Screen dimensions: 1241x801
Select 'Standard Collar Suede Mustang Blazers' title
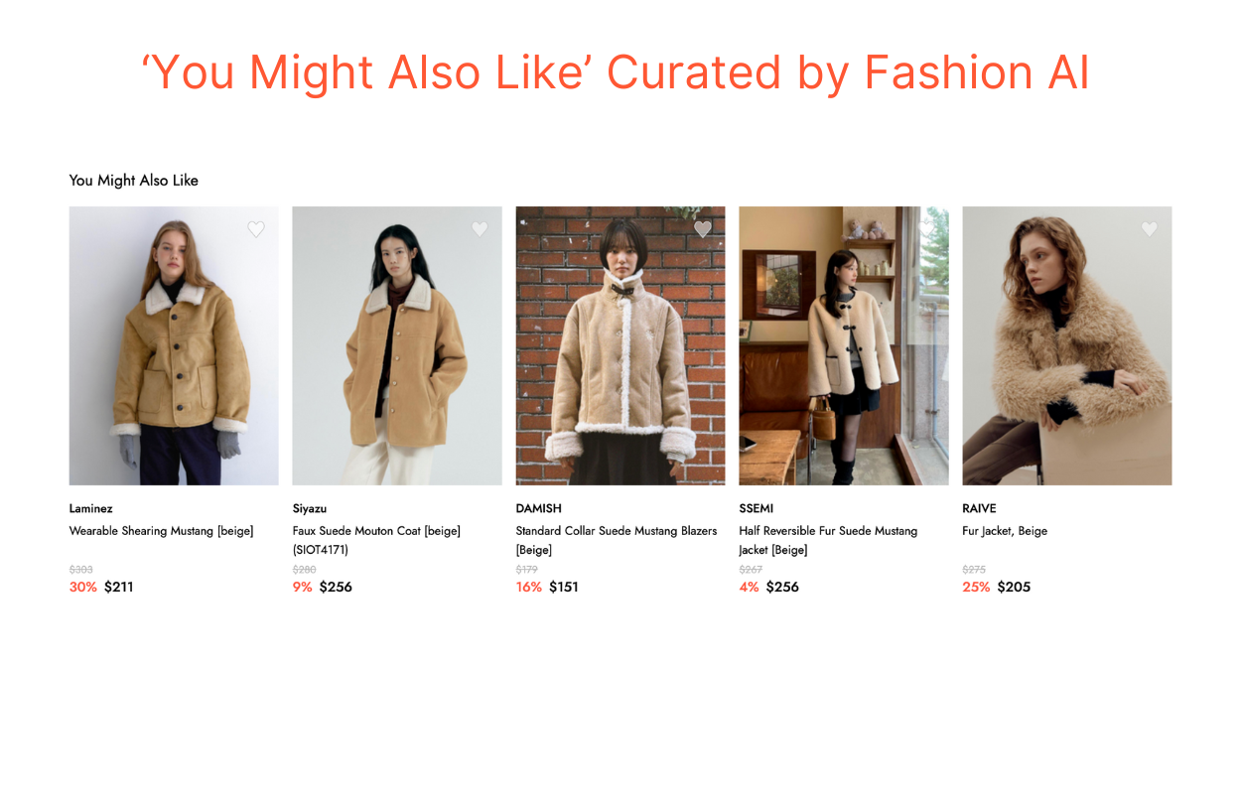click(616, 531)
